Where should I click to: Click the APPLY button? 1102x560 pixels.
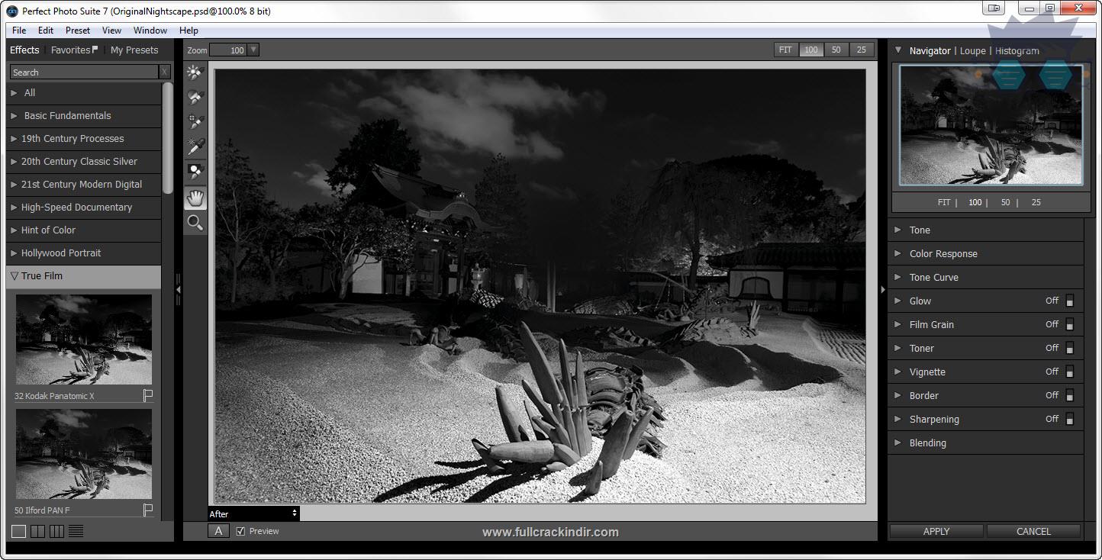936,531
